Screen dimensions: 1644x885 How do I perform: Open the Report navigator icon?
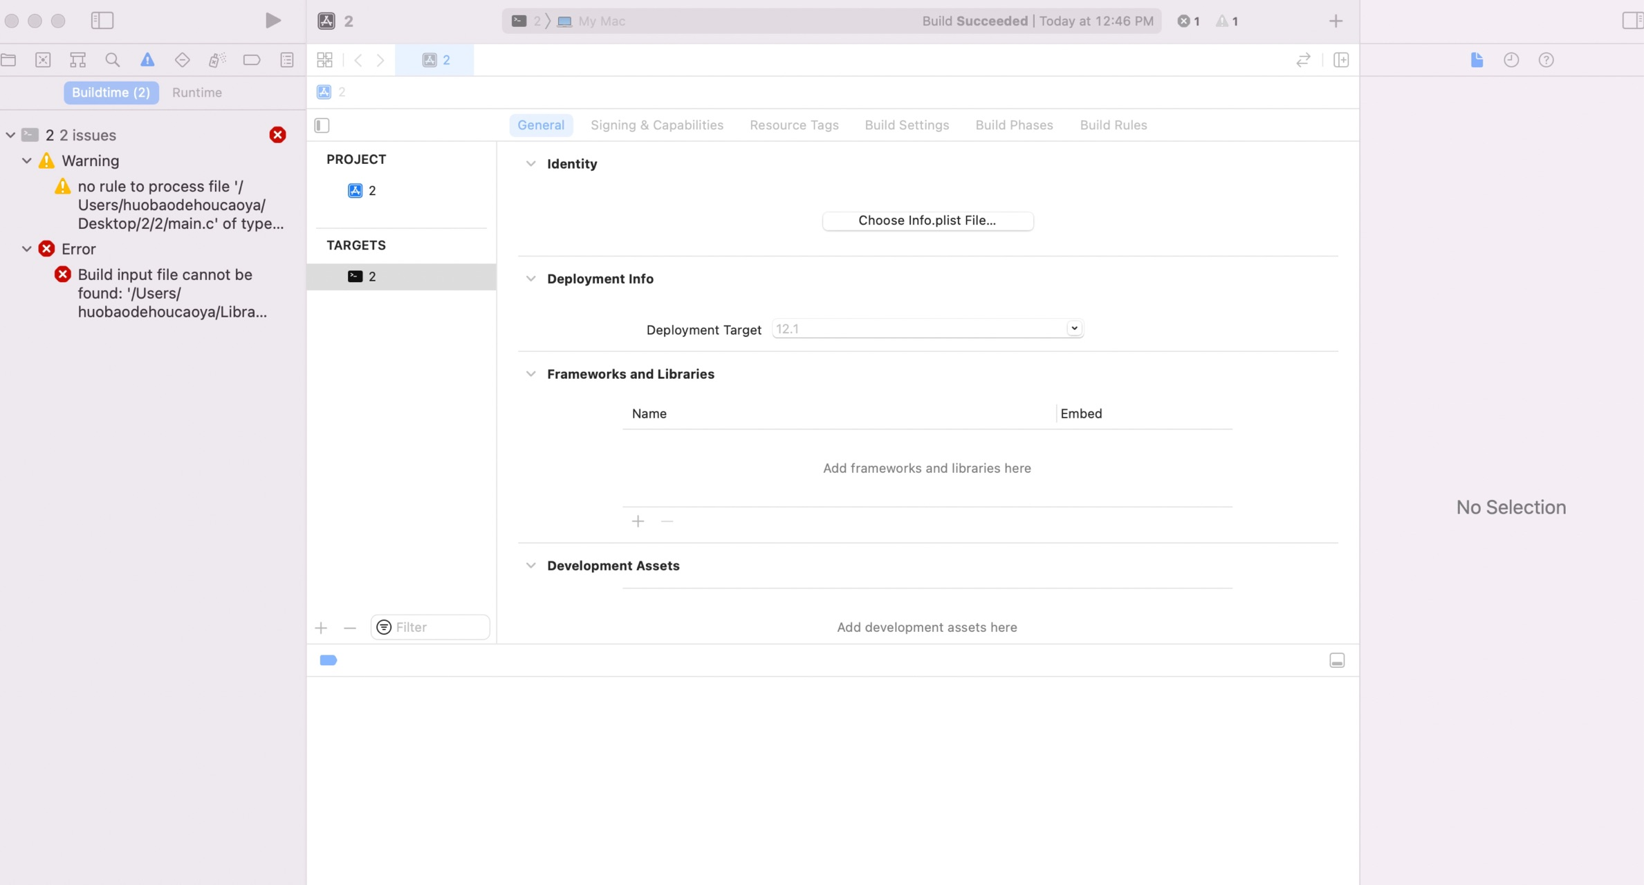click(287, 60)
